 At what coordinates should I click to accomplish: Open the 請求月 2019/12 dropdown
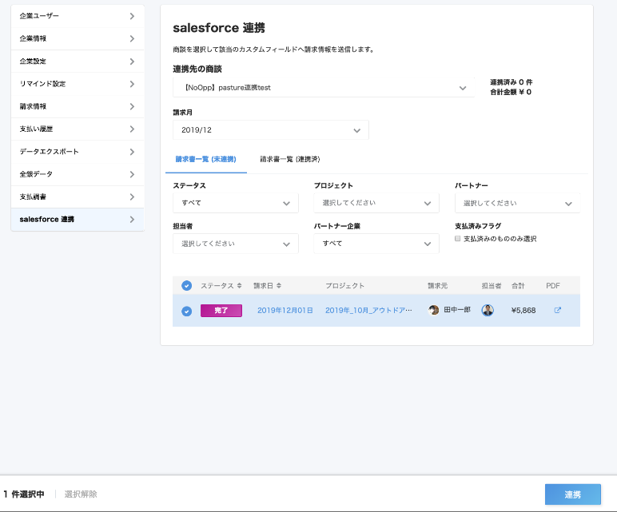point(271,130)
